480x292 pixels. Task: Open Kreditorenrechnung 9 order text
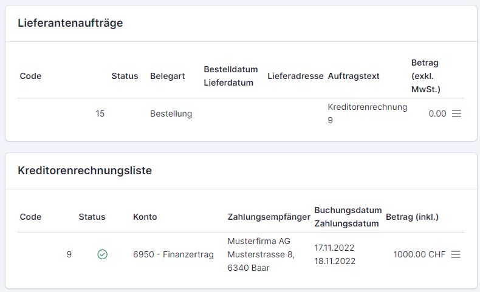pyautogui.click(x=368, y=114)
